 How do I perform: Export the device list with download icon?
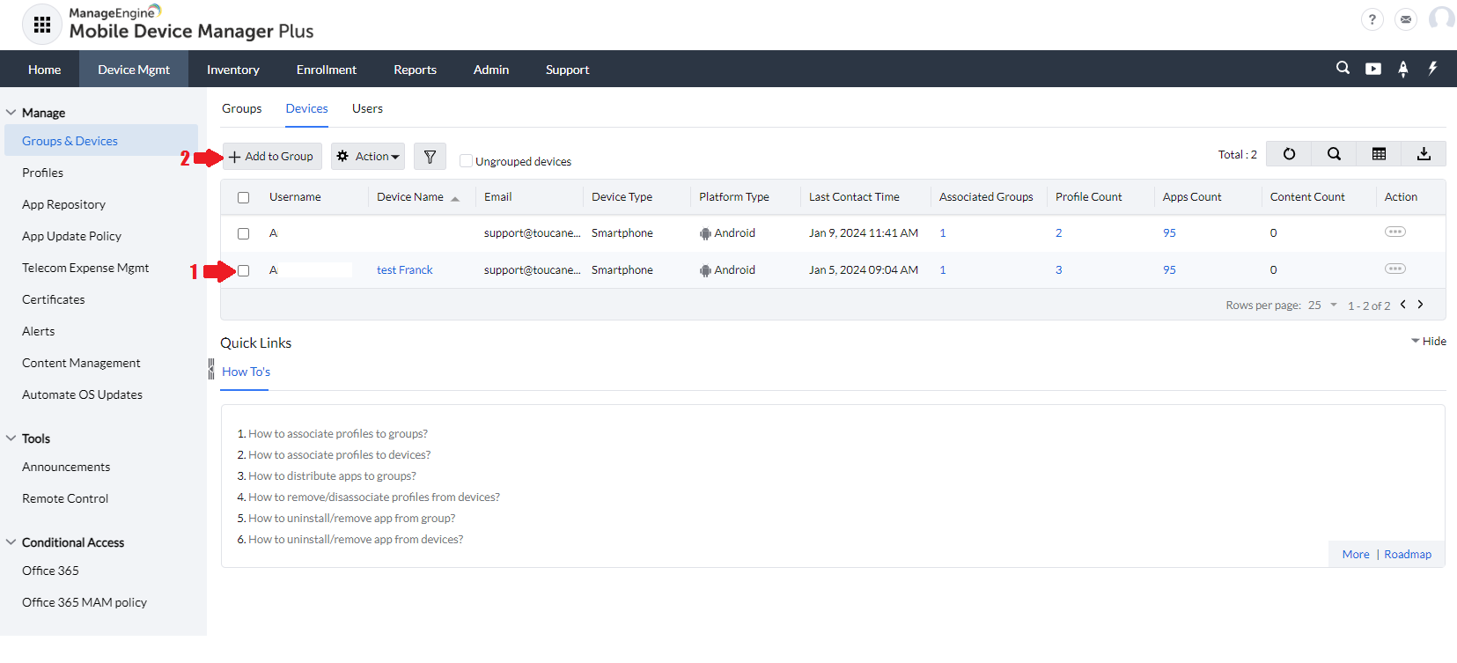[x=1424, y=154]
